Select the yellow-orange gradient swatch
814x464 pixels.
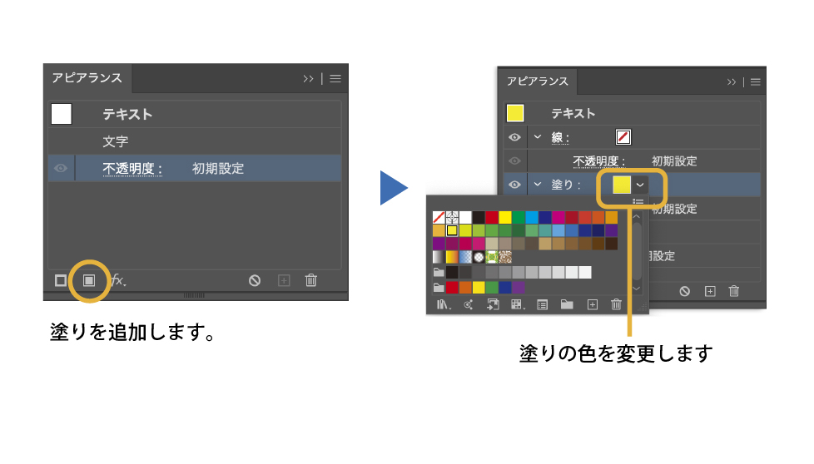pos(452,257)
